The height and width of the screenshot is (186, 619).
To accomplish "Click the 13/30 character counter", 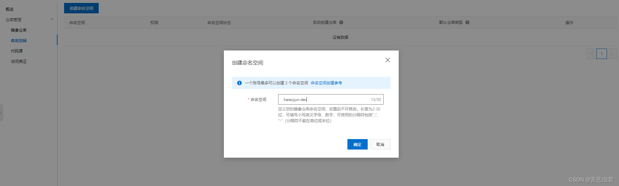I will [x=376, y=99].
